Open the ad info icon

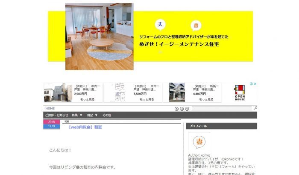click(x=251, y=84)
